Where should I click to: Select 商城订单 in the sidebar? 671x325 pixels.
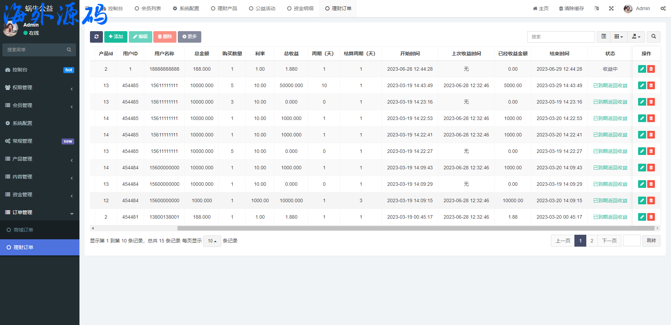[23, 230]
